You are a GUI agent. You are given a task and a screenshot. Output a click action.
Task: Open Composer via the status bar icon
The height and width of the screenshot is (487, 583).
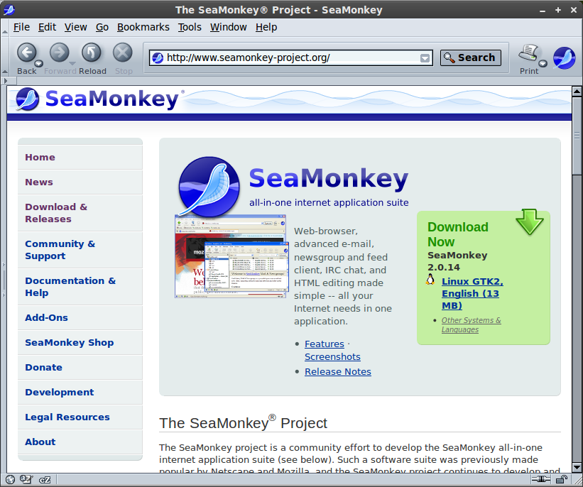pos(26,480)
